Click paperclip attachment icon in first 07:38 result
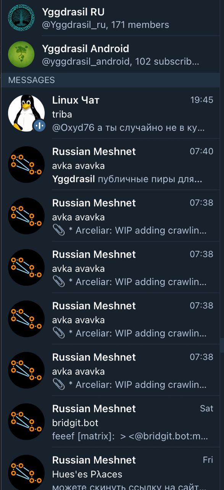 click(x=58, y=230)
